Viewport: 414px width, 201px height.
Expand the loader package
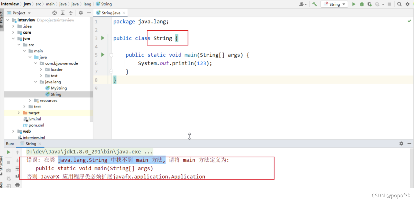point(41,69)
